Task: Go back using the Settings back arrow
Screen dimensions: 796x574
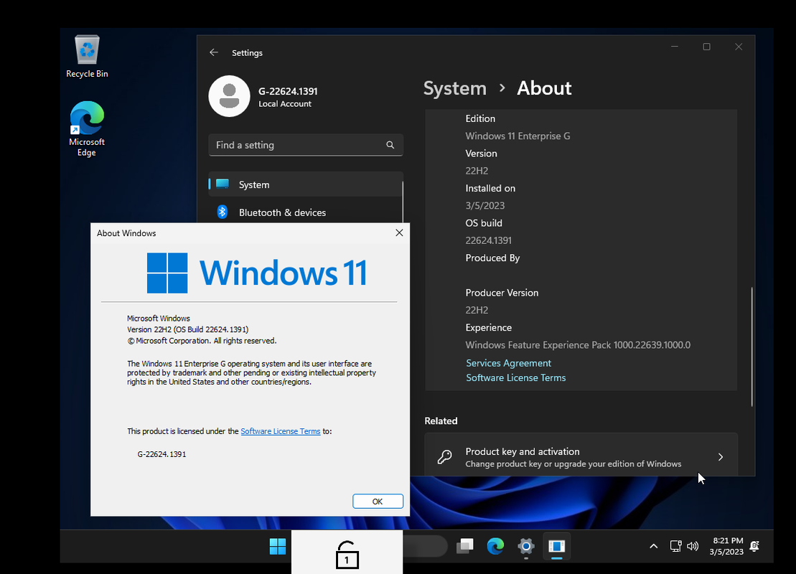Action: pyautogui.click(x=214, y=52)
